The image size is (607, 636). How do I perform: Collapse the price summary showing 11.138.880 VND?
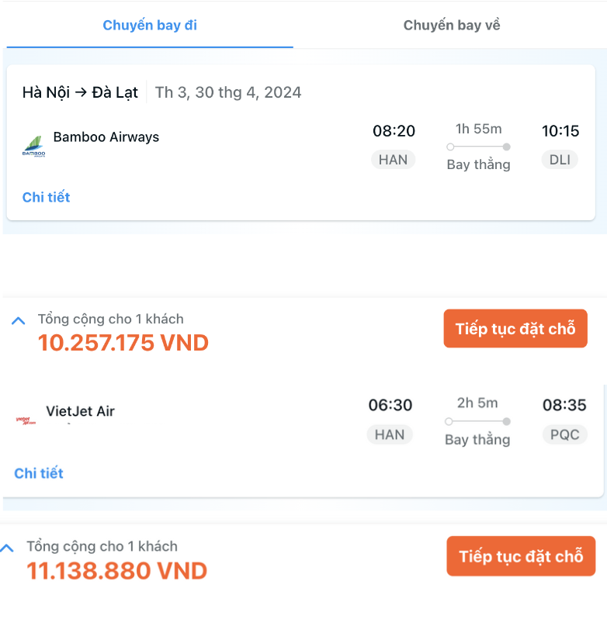point(9,547)
